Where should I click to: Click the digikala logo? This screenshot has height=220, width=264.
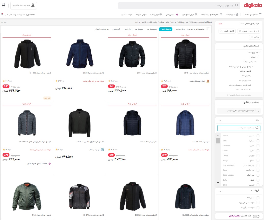pos(253,5)
